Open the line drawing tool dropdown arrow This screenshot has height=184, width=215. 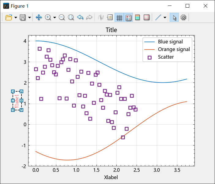(x=165, y=17)
